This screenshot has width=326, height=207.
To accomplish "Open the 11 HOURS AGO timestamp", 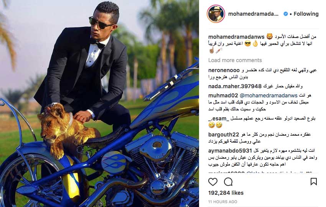I will click(x=223, y=202).
